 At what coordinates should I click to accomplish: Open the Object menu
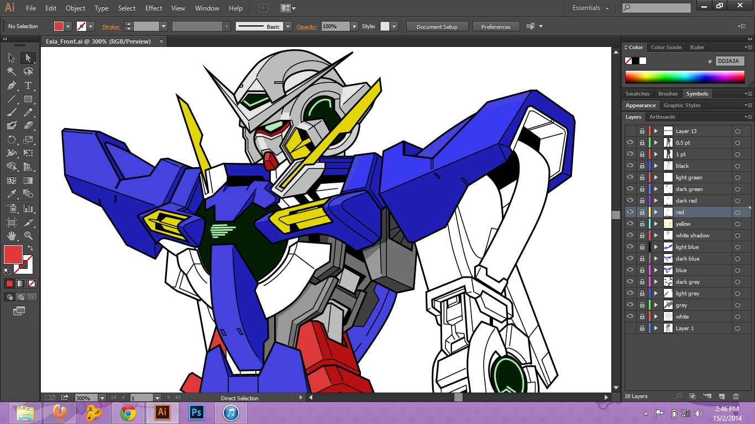tap(75, 8)
